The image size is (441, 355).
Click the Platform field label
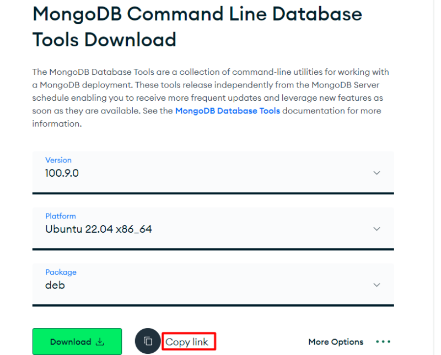click(61, 216)
